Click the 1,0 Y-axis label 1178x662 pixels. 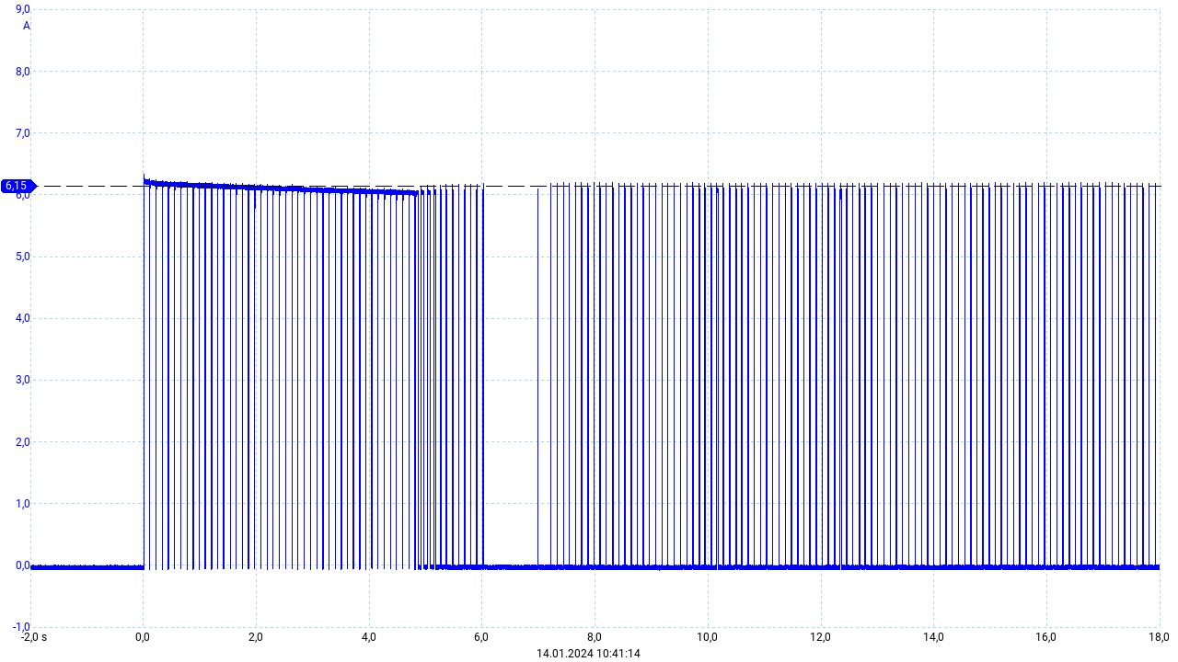(23, 503)
